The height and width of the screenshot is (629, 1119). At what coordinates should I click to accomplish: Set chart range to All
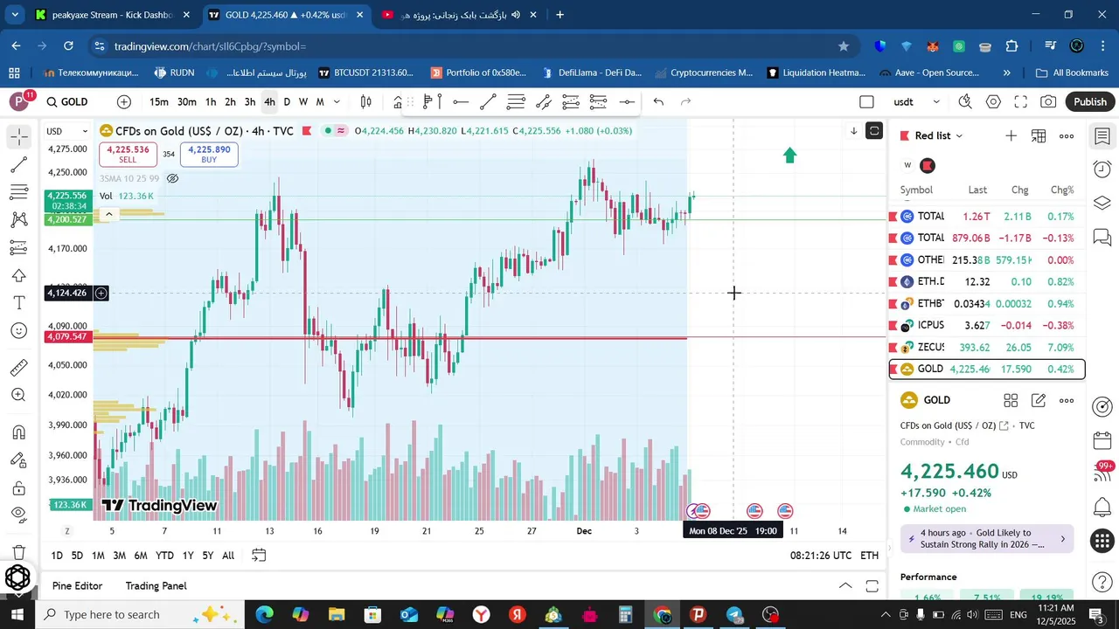click(228, 556)
